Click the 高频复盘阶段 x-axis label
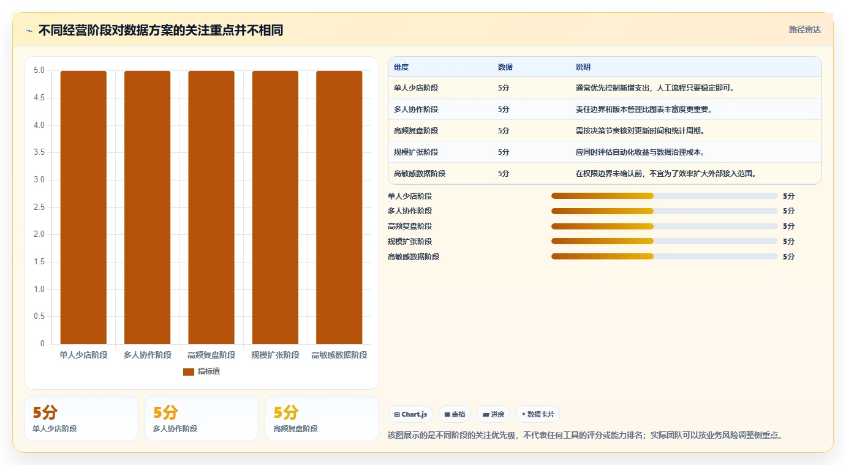Image resolution: width=846 pixels, height=465 pixels. (x=211, y=355)
